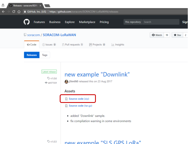Click the j3tm0t0 avatar image

(x=66, y=82)
